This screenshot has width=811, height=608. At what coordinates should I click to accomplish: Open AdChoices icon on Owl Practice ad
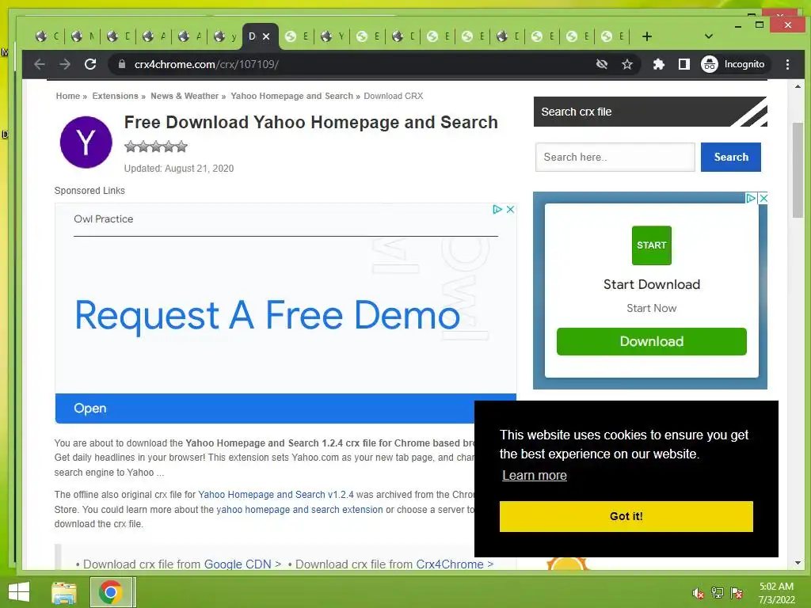point(497,209)
